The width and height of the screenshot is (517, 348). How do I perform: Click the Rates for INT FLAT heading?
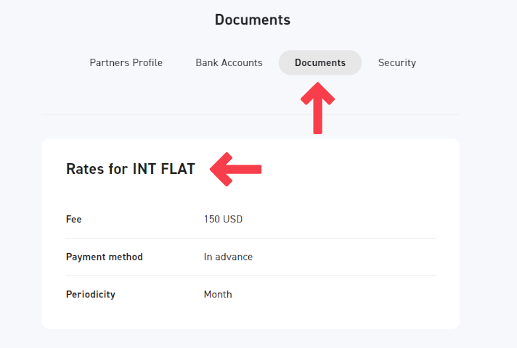131,169
